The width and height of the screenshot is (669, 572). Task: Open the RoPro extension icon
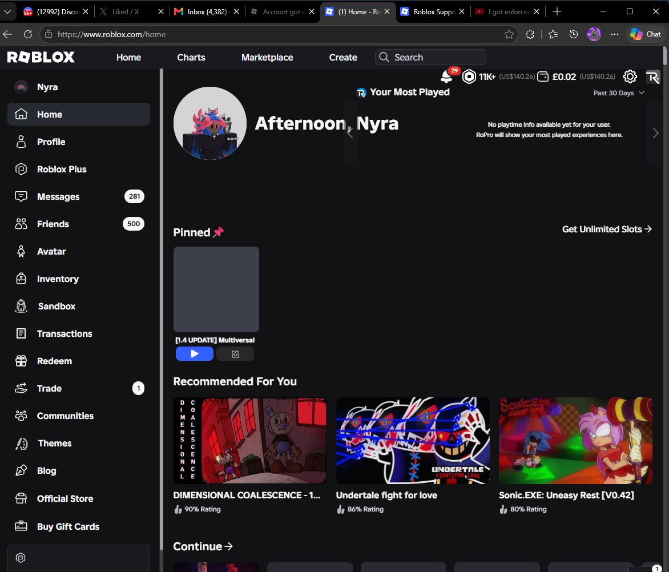(653, 77)
